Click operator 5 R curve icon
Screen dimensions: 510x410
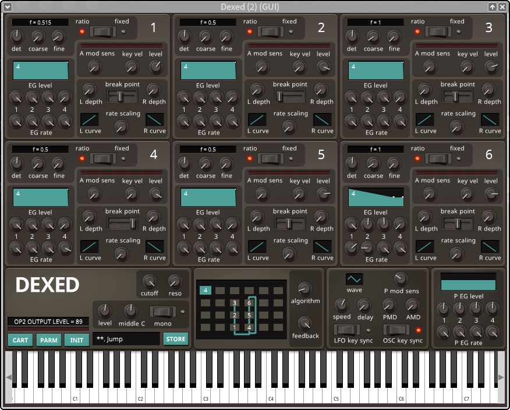[x=323, y=247]
